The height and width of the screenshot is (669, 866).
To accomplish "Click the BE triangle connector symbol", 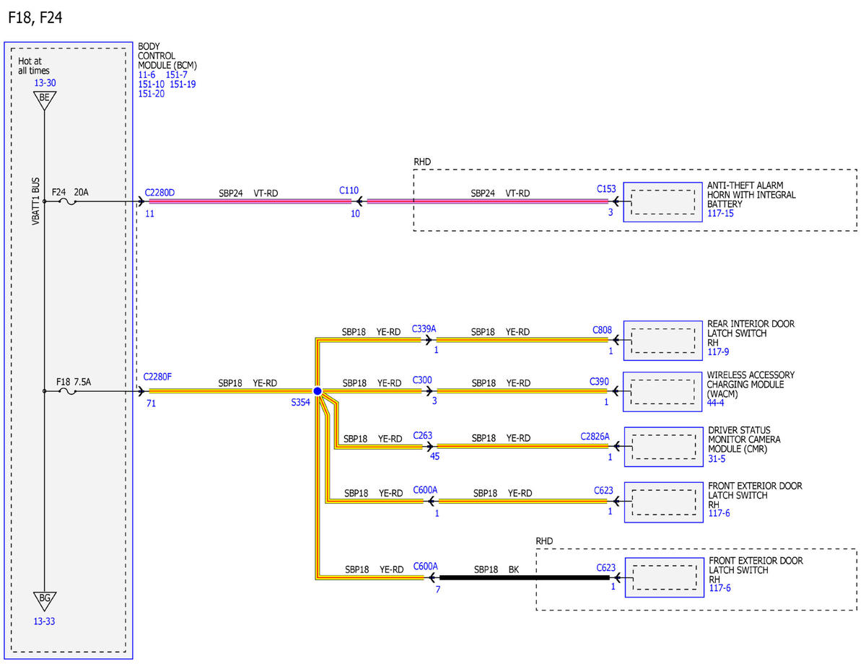I will click(44, 102).
